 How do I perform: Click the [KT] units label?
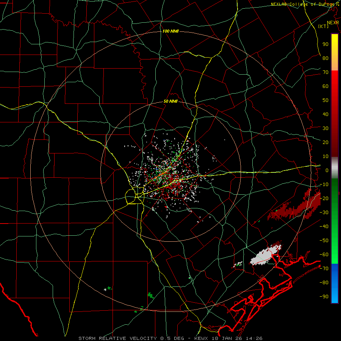click(x=324, y=26)
